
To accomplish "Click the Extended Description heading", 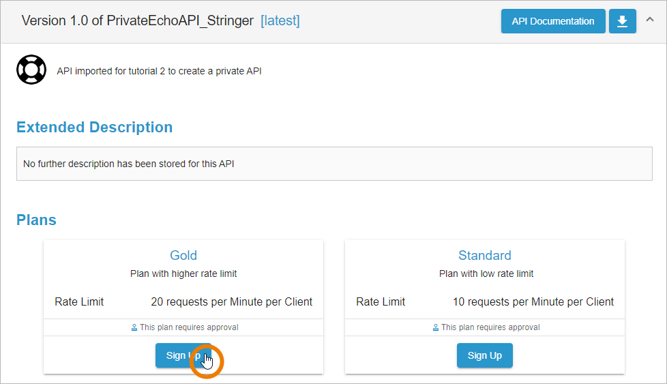I will [x=95, y=128].
